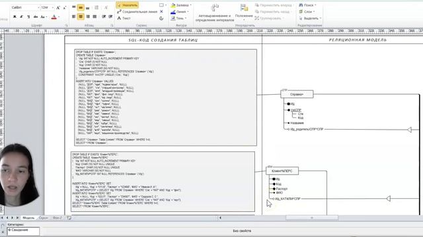
Task: Select the Указатель pointer tool
Action: pos(128,5)
